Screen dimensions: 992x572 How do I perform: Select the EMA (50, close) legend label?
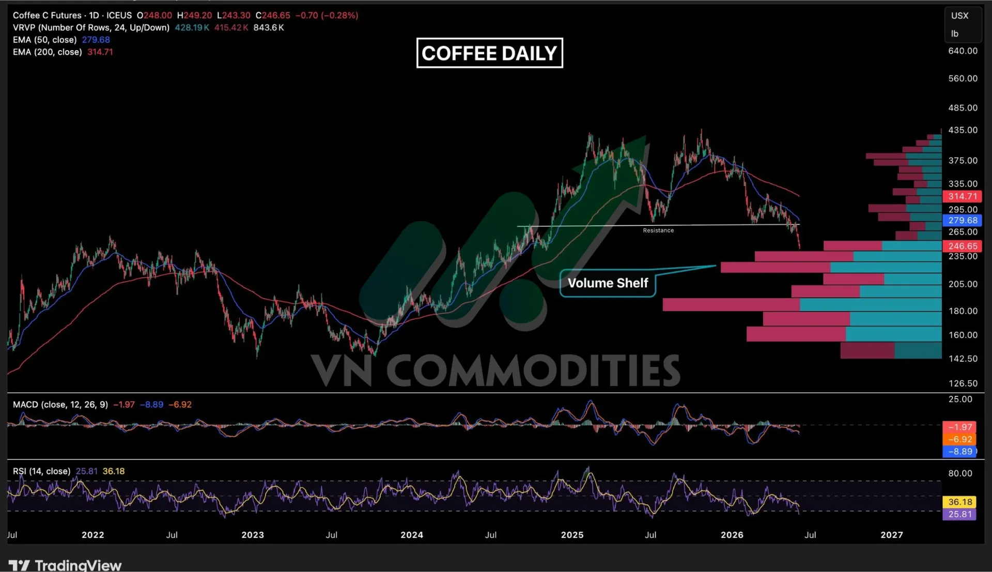pos(44,40)
